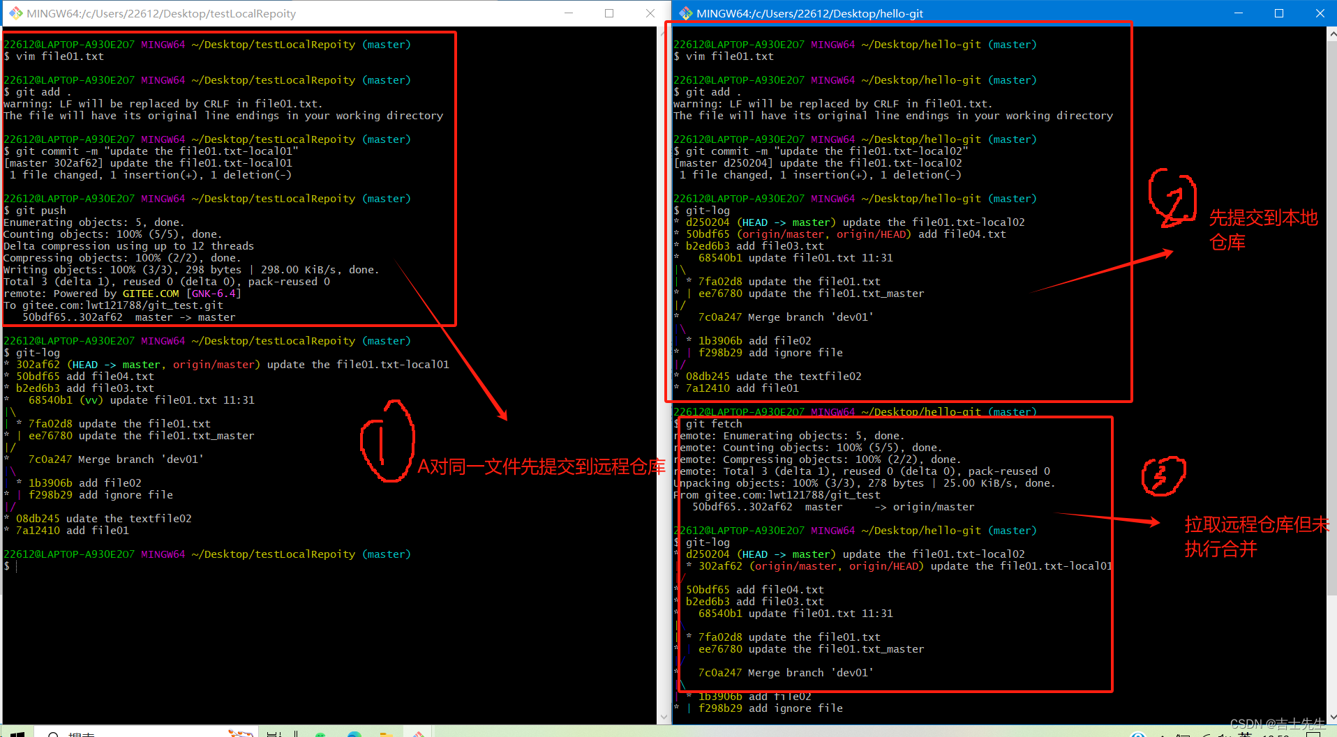Viewport: 1337px width, 737px height.
Task: Click the "git push" command line
Action: pos(35,211)
